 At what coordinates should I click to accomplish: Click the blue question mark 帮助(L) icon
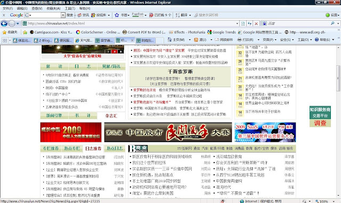316,39
